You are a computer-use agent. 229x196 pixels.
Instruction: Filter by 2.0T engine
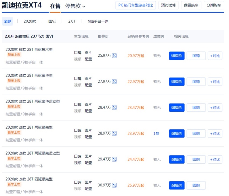point(72,21)
